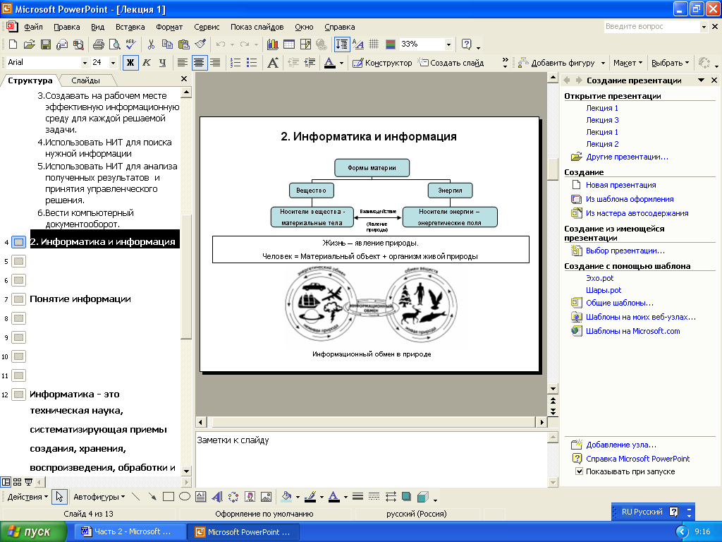Viewport: 722px width, 542px height.
Task: Open the Arial font dropdown
Action: click(85, 63)
